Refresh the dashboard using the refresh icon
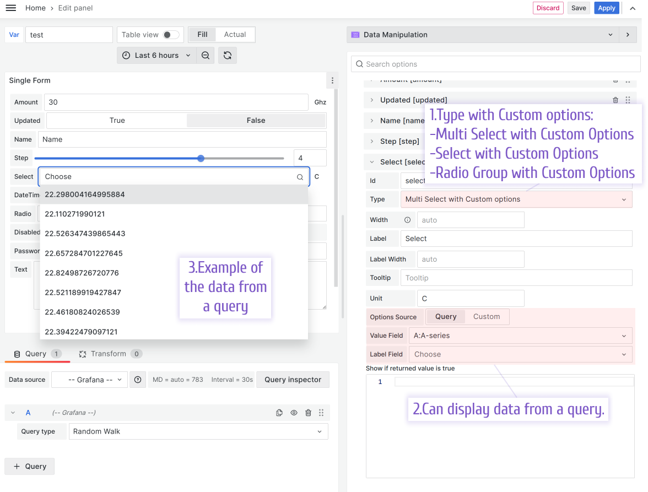Screen dimensions: 648x492 (x=227, y=55)
